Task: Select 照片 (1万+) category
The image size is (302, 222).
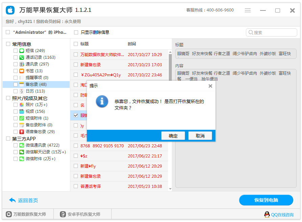Action: [x=37, y=105]
